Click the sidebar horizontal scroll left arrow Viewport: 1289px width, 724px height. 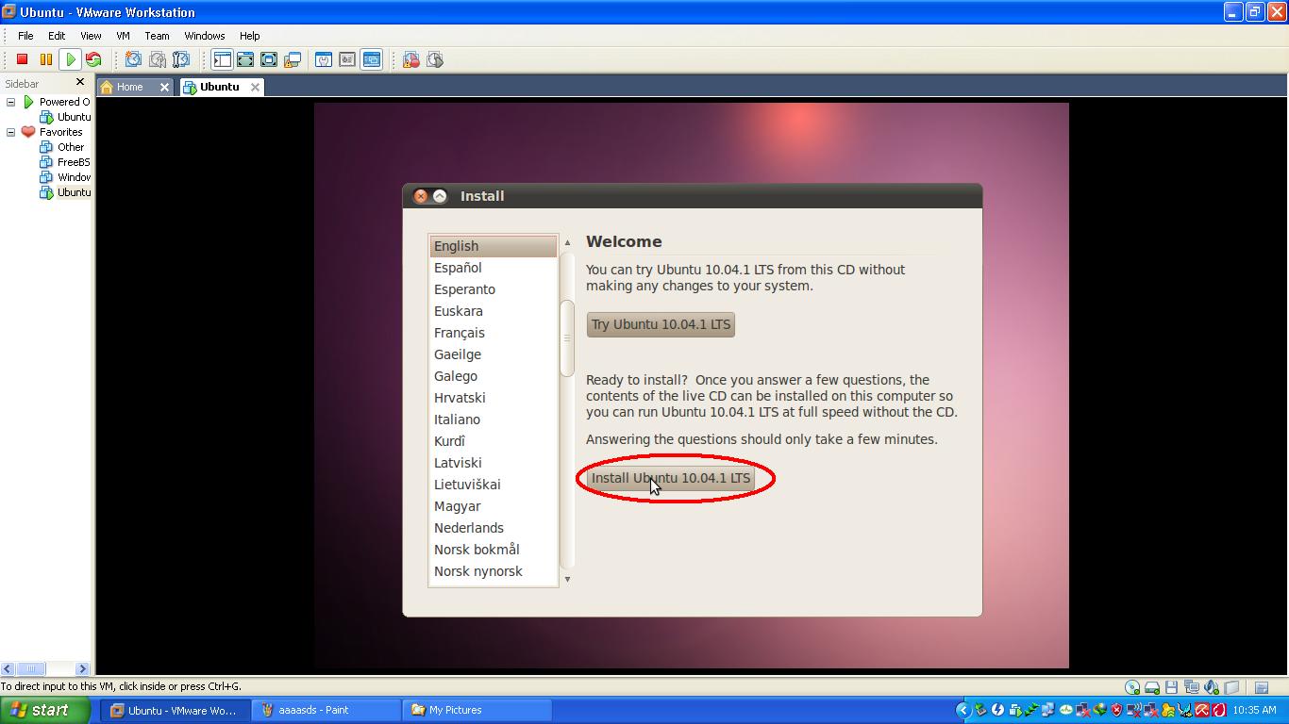[x=8, y=668]
